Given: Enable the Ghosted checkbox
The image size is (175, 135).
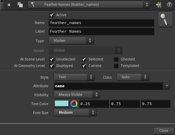Looking at the screenshot, I should 116,59.
